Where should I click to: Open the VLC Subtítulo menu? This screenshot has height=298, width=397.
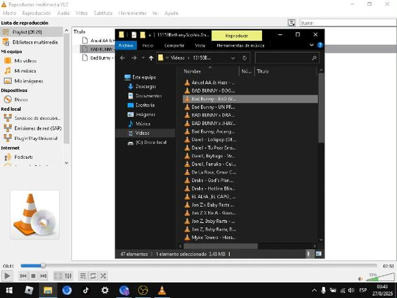(103, 13)
